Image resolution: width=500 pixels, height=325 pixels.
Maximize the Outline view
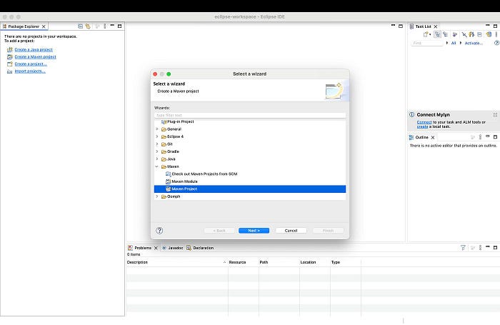pos(495,137)
